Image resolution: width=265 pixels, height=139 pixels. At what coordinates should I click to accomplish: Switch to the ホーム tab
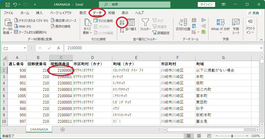(25, 13)
